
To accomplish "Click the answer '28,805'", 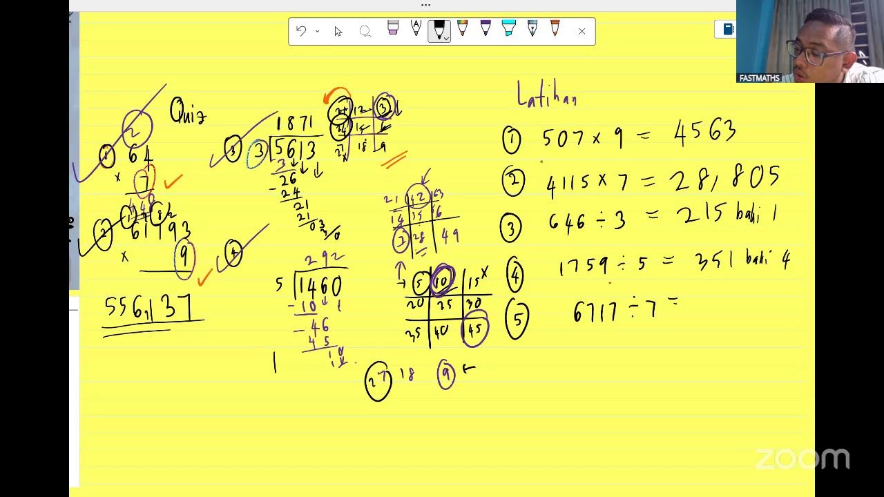I will 725,179.
